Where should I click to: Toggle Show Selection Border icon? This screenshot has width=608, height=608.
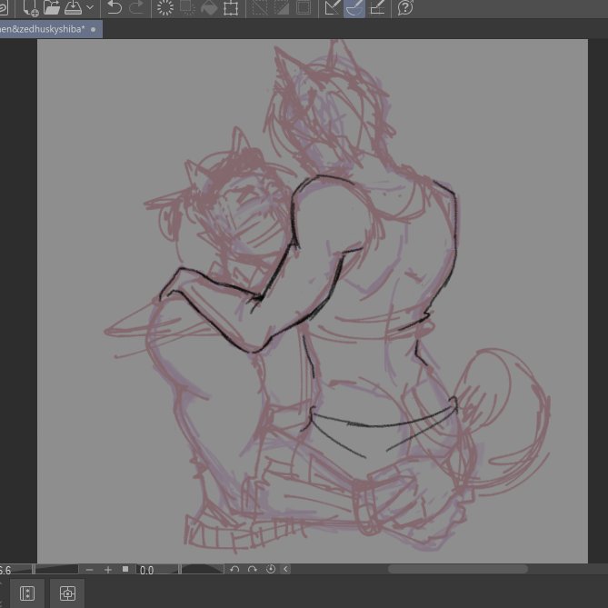tap(304, 8)
